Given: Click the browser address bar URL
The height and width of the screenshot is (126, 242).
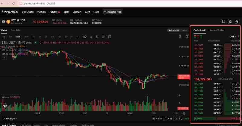Looking at the screenshot, I should (39, 3).
